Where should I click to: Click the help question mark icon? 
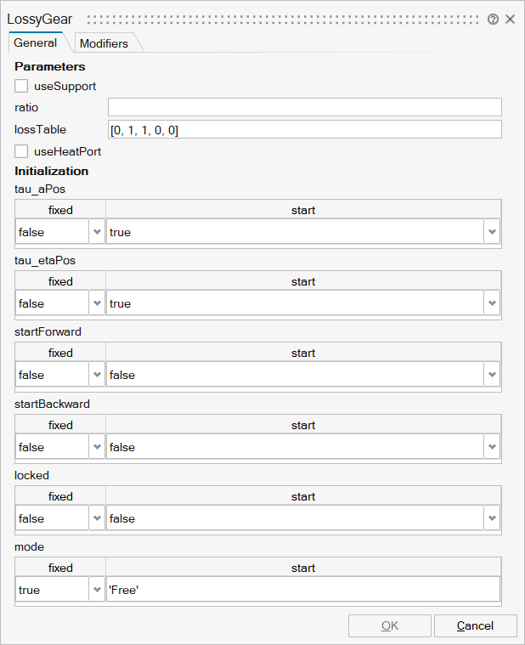[494, 19]
